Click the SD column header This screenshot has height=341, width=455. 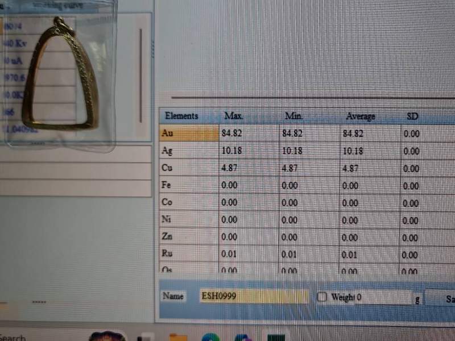[x=413, y=116]
